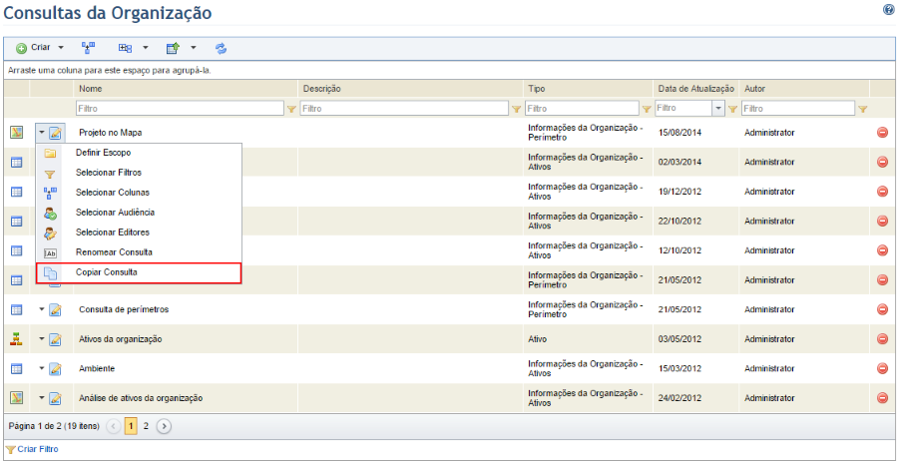Open the dropdown arrow beside Criar
Screen dimensions: 901x465
(x=61, y=48)
